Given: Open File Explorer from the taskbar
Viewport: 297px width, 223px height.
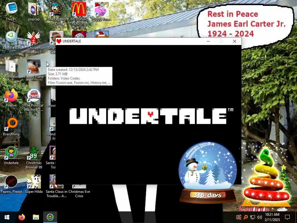Looking at the screenshot, I should pos(36,217).
